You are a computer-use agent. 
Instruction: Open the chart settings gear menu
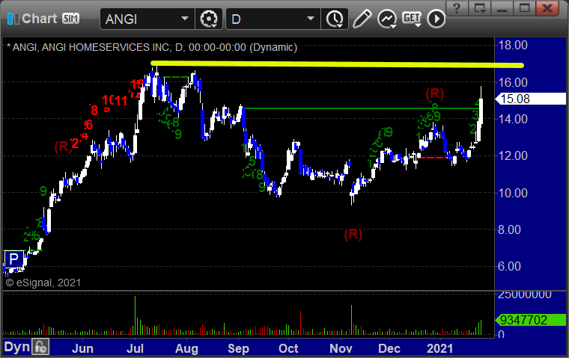209,19
